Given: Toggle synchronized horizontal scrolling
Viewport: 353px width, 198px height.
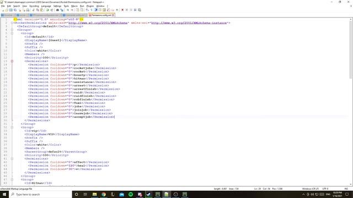Looking at the screenshot, I should [82, 10].
